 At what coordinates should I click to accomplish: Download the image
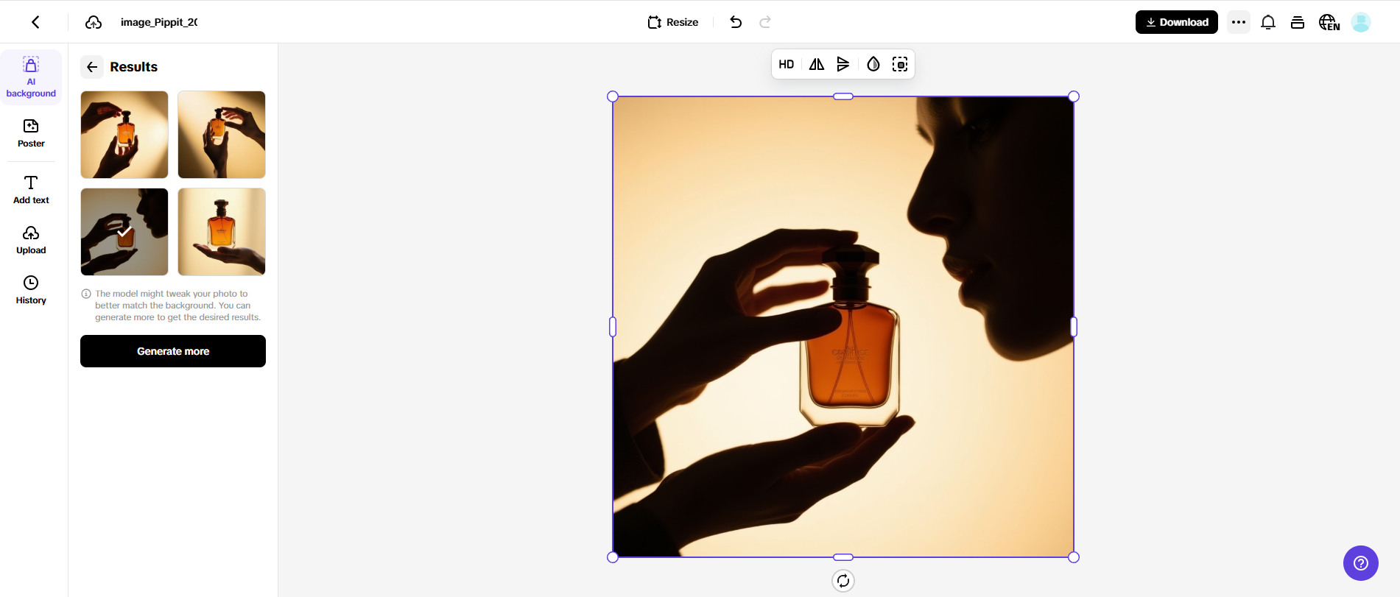tap(1176, 22)
